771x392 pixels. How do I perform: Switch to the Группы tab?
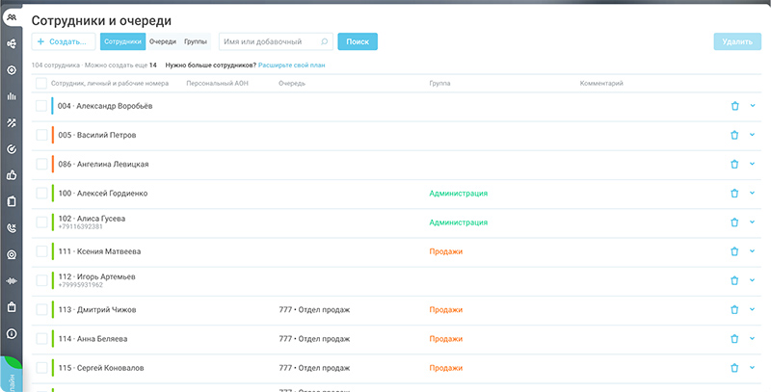195,42
